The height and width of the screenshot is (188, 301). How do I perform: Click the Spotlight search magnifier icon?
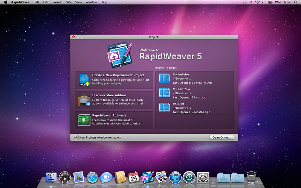296,2
